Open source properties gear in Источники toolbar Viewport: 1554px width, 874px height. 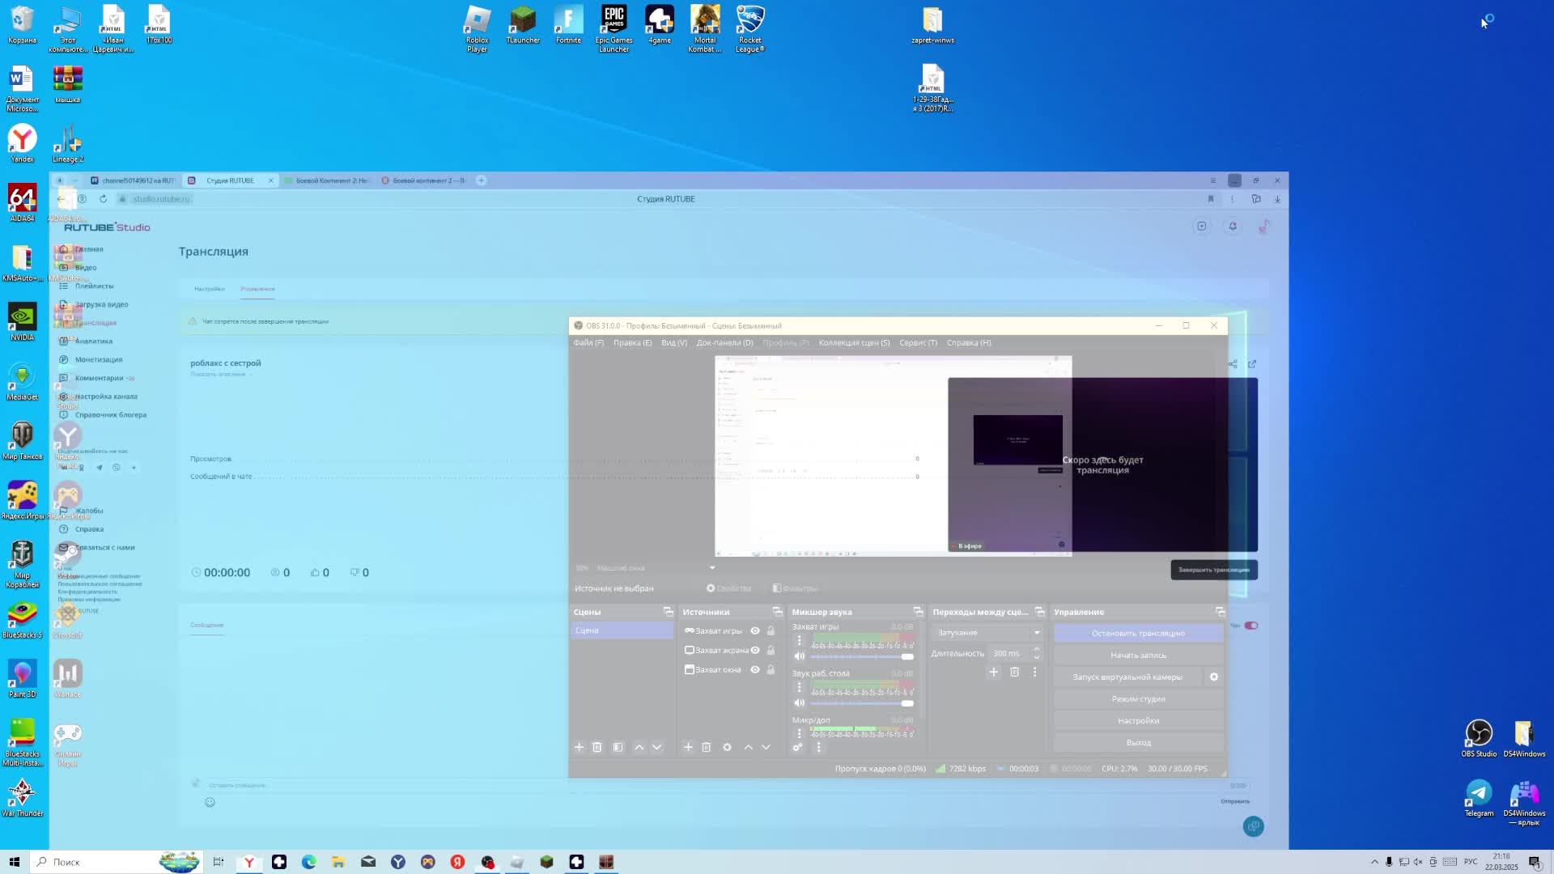click(727, 747)
